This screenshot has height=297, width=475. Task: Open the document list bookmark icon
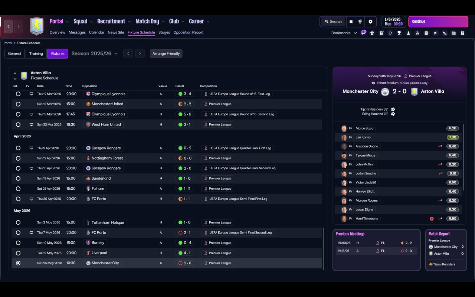[x=426, y=33]
